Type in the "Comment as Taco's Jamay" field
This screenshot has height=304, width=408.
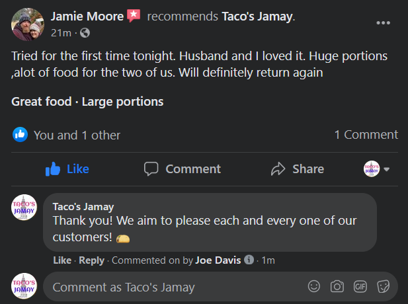[172, 287]
